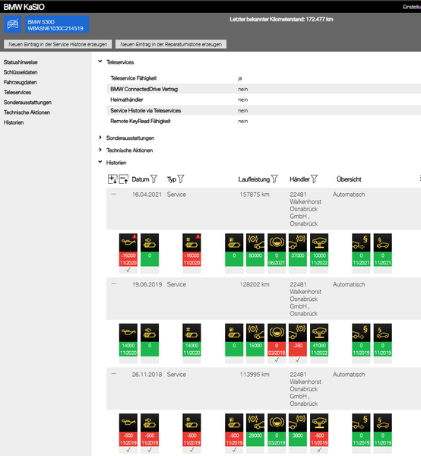
Task: Click Neuen Eintrag in der Reparaturhistorie erzeugen
Action: click(x=171, y=44)
